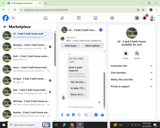Expand Media, files and links section

132,80
